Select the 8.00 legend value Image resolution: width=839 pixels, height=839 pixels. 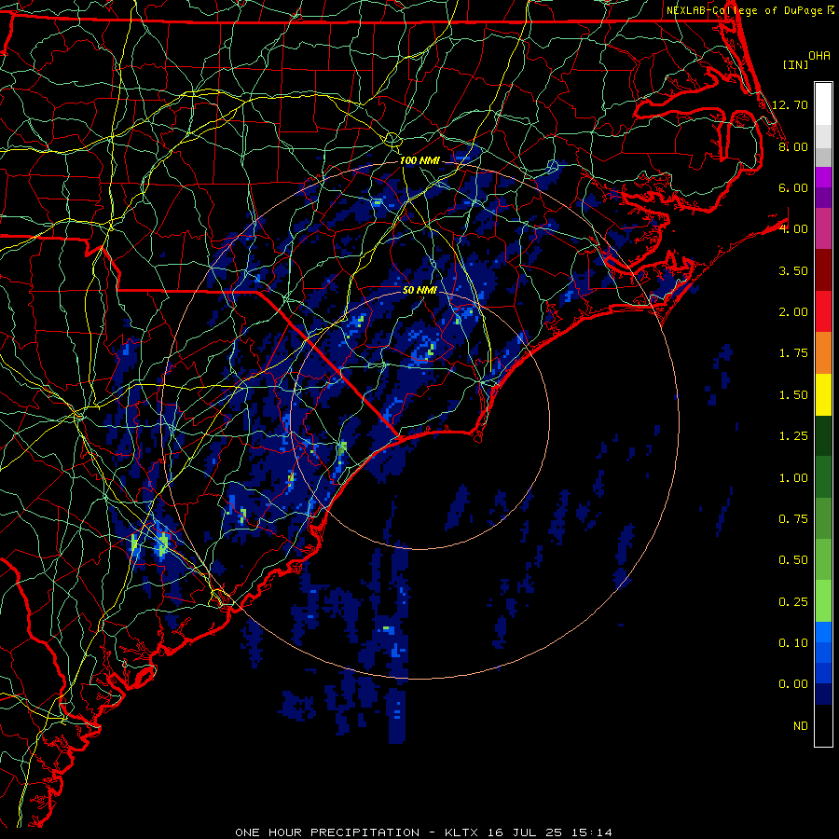tap(793, 146)
